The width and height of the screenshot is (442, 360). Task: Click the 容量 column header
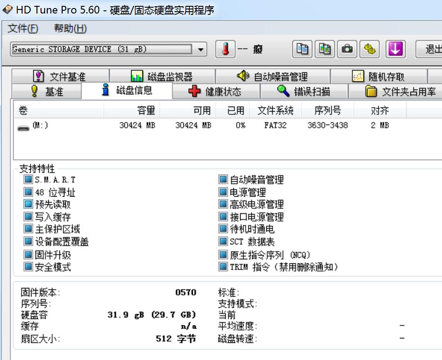click(x=146, y=110)
